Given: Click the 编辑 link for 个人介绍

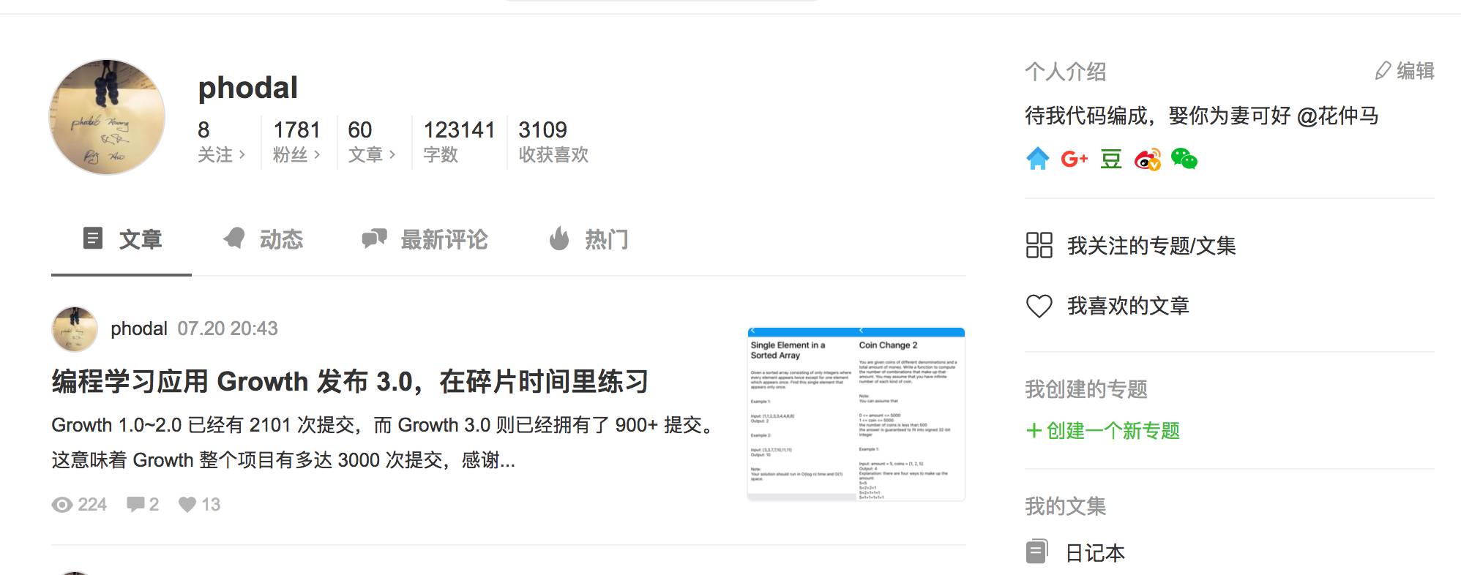Looking at the screenshot, I should [x=1405, y=71].
